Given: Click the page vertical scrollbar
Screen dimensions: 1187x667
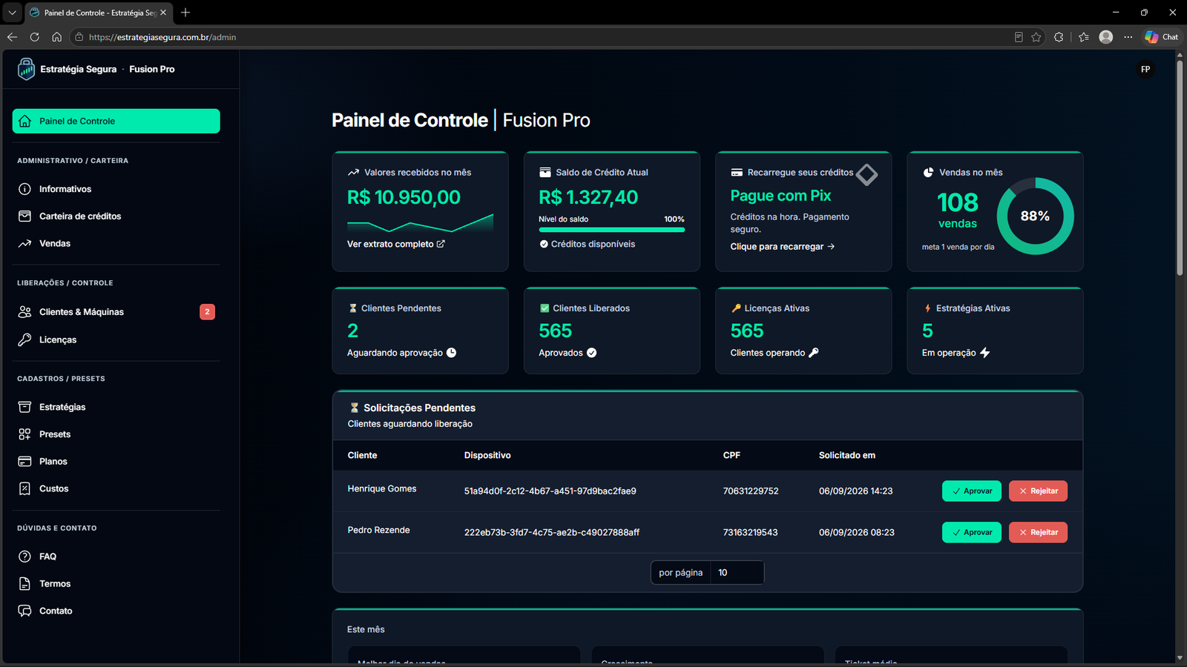Looking at the screenshot, I should (x=1180, y=167).
